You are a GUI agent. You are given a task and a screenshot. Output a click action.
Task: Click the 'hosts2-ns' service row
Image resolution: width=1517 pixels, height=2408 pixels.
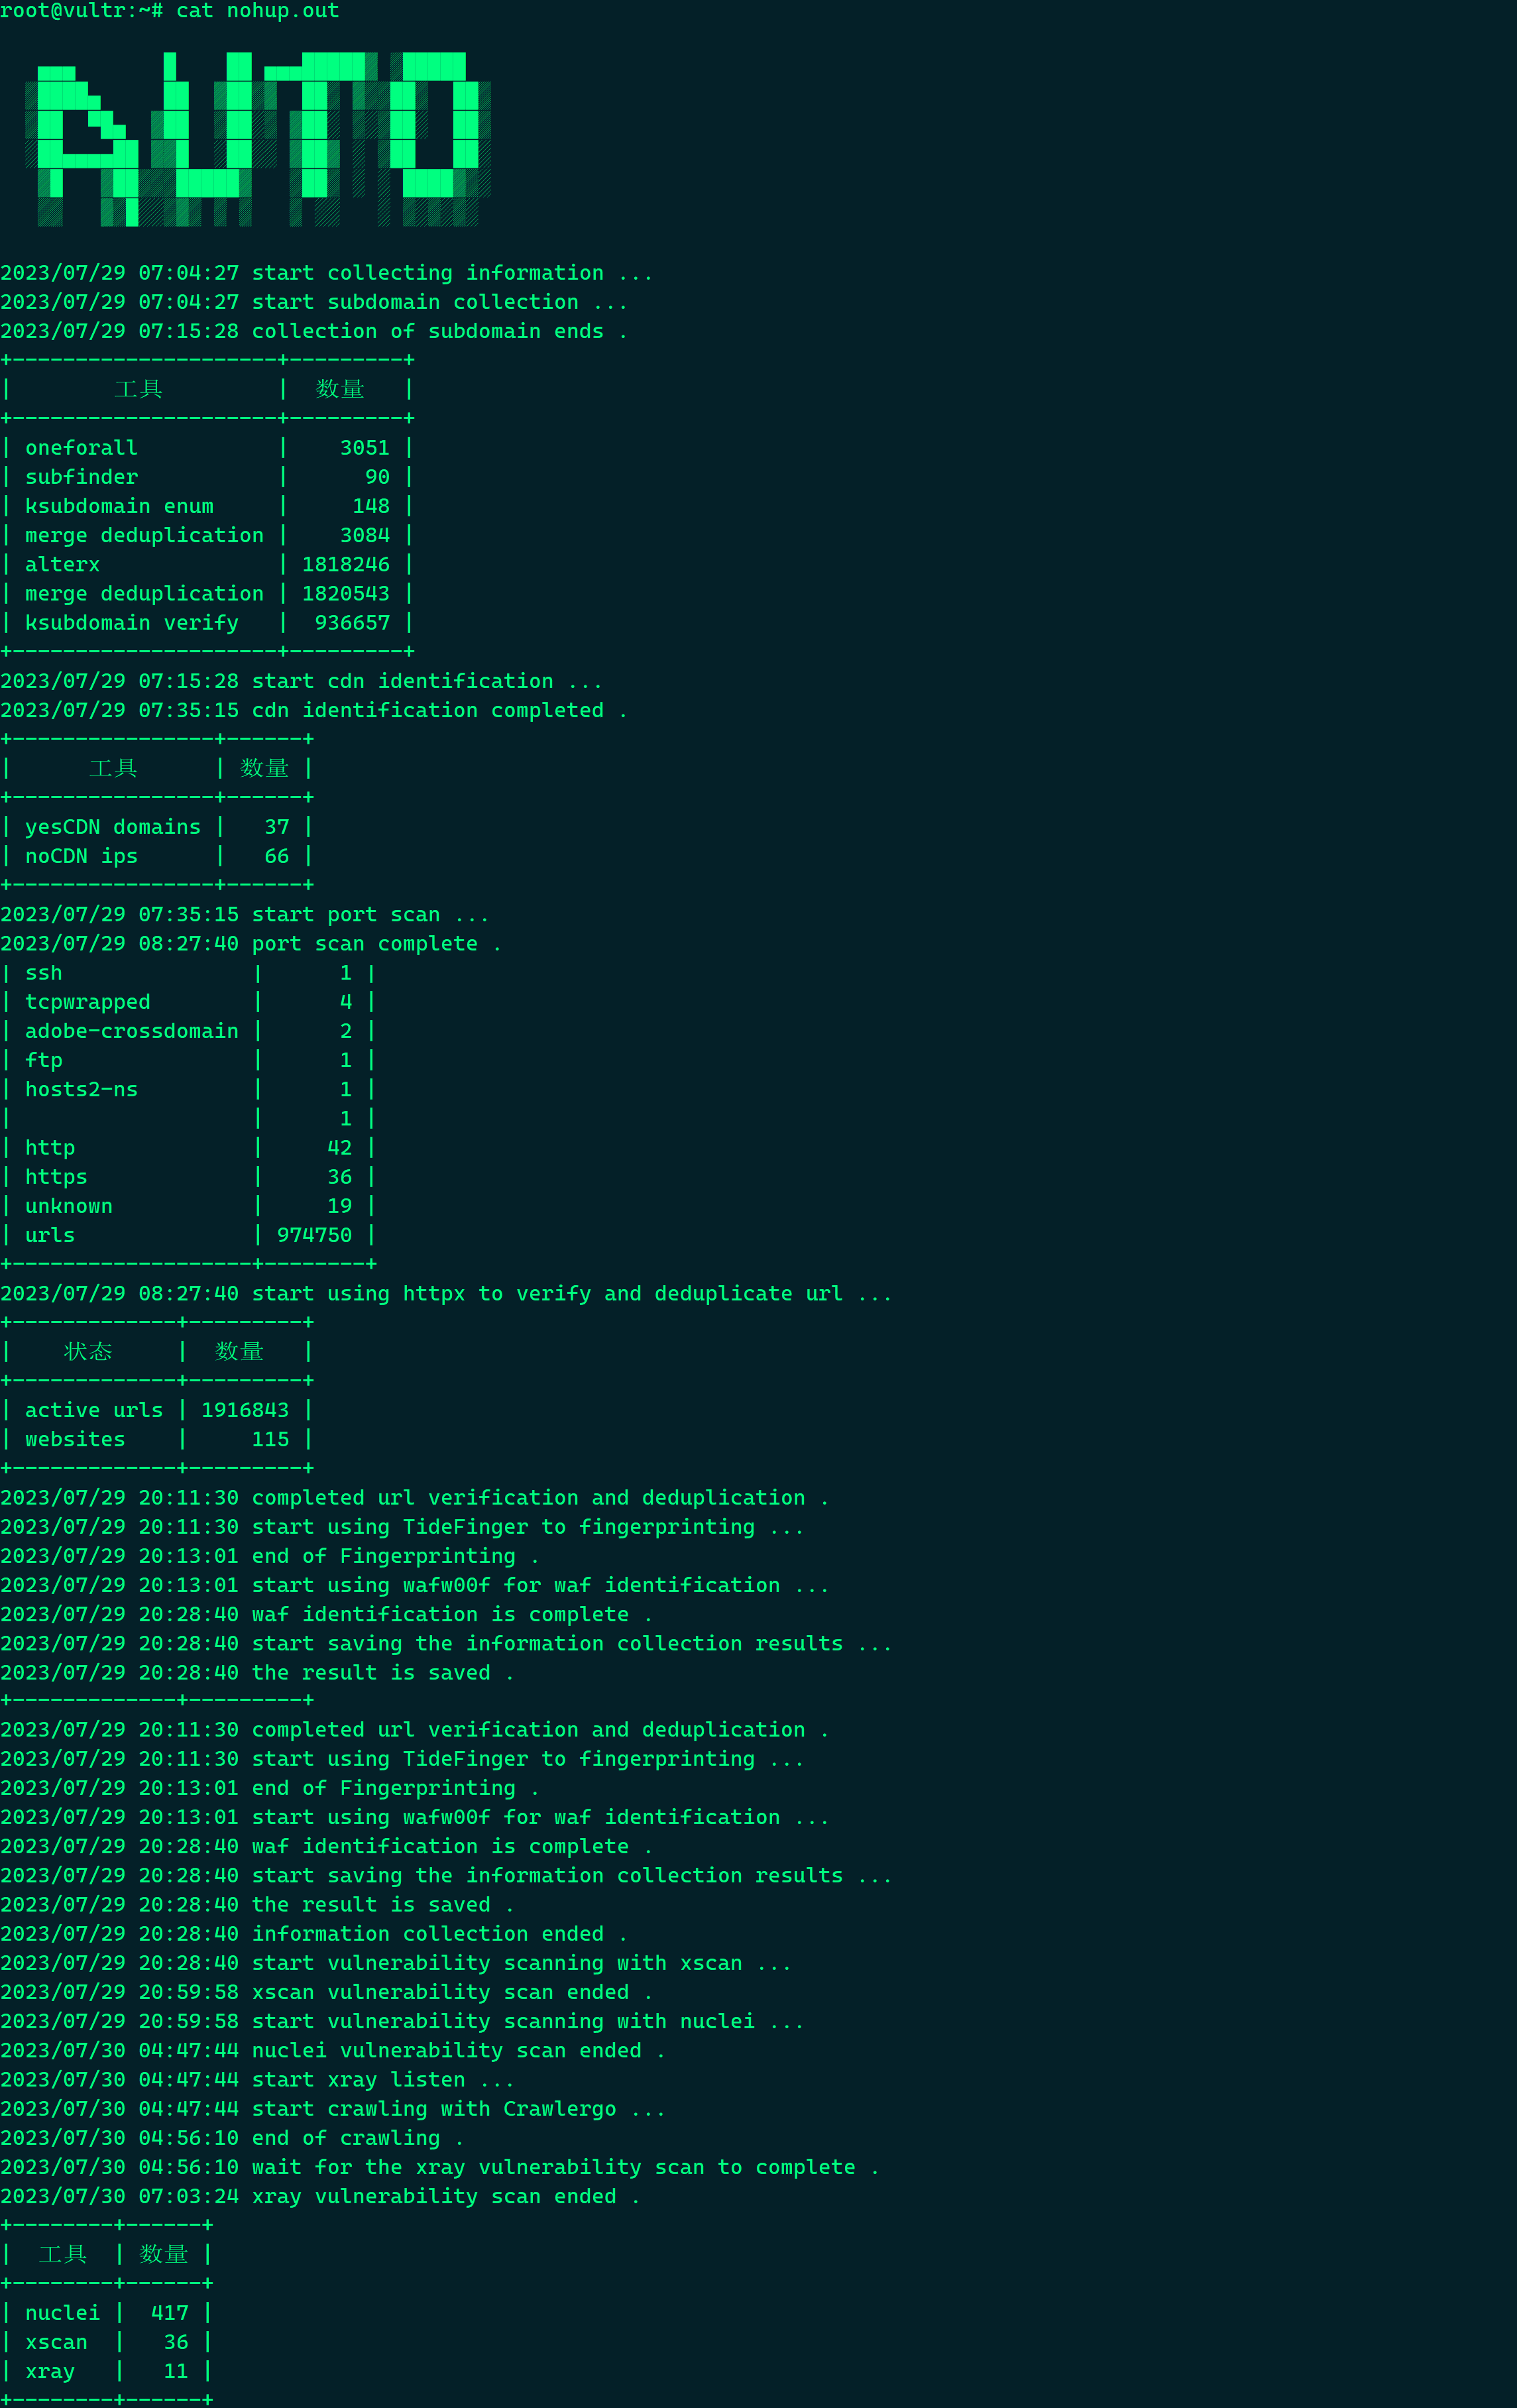[x=82, y=1089]
